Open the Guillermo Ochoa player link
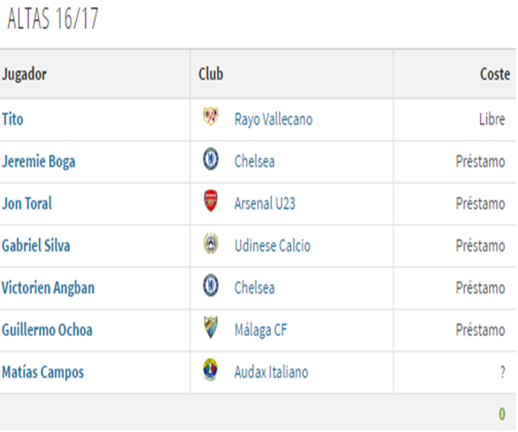Image resolution: width=518 pixels, height=432 pixels. tap(47, 330)
